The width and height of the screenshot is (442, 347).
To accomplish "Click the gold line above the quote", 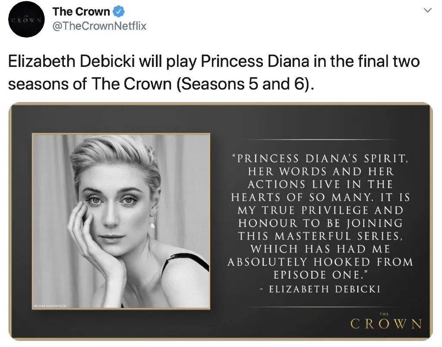I will click(320, 139).
